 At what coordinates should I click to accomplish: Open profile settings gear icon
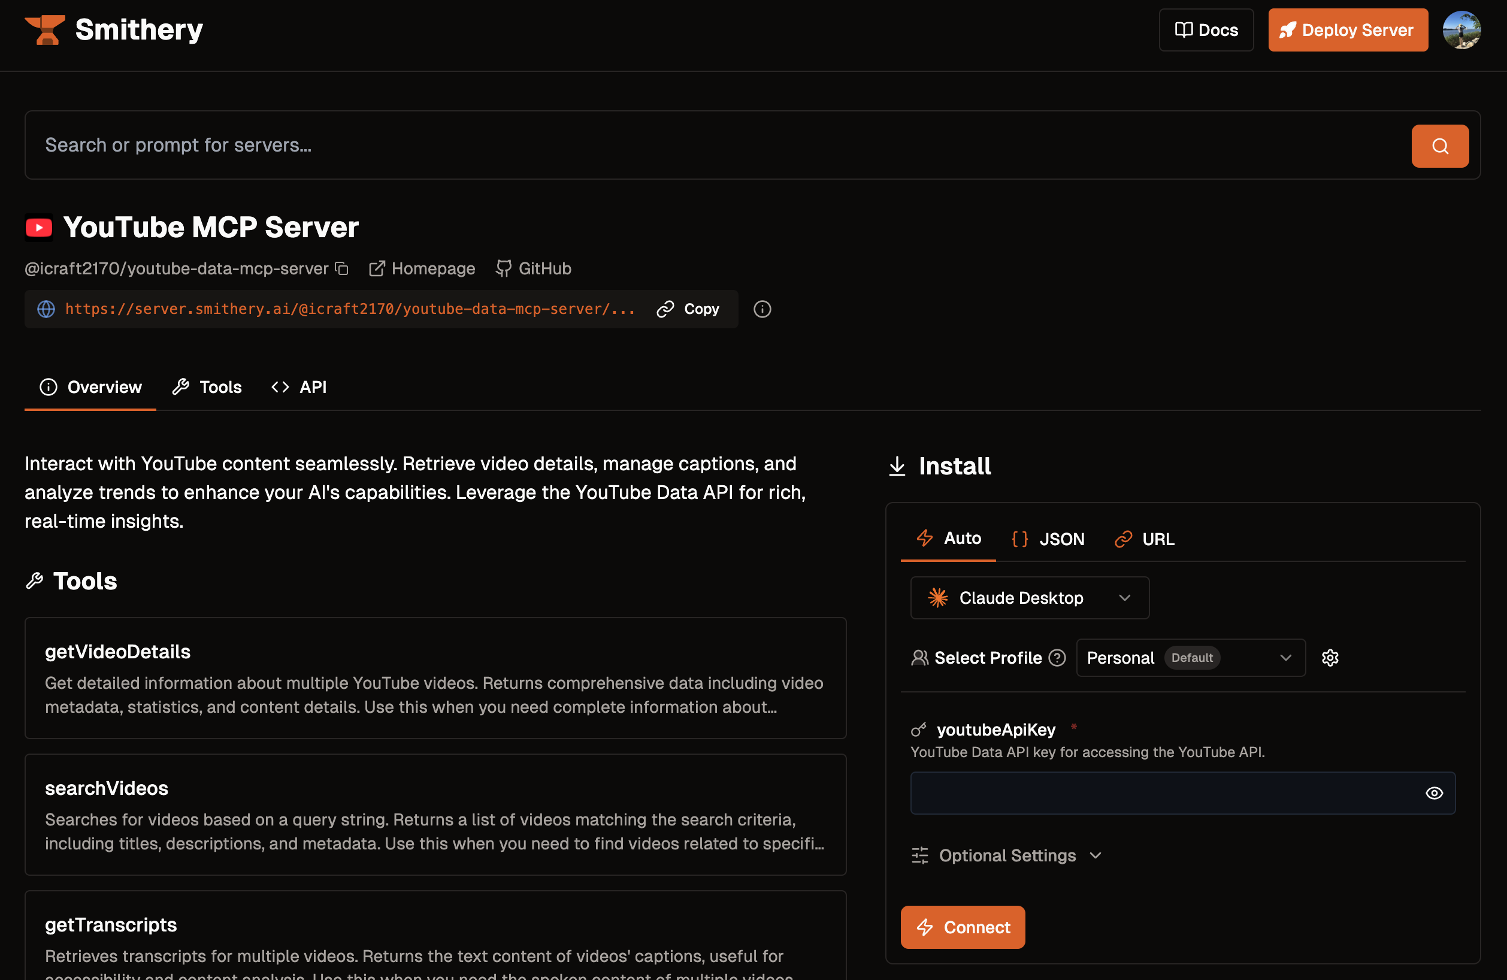(1330, 658)
